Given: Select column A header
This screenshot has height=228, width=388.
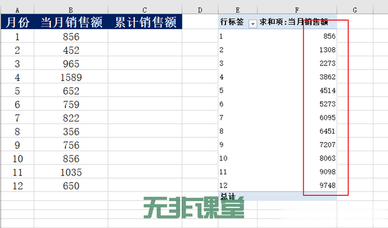Looking at the screenshot, I should 18,10.
